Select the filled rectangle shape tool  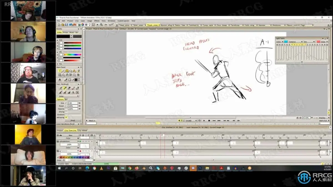(x=67, y=71)
